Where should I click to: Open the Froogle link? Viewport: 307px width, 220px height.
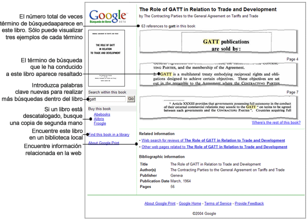click(100, 123)
